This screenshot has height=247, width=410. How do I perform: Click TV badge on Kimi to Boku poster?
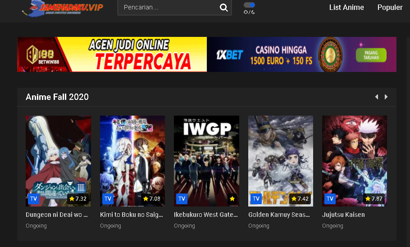[x=108, y=199]
